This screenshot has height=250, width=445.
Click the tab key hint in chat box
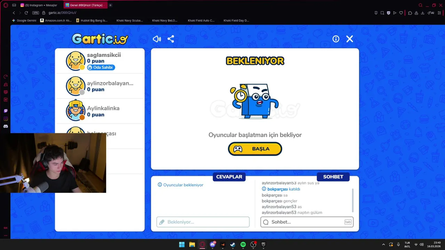tap(348, 222)
